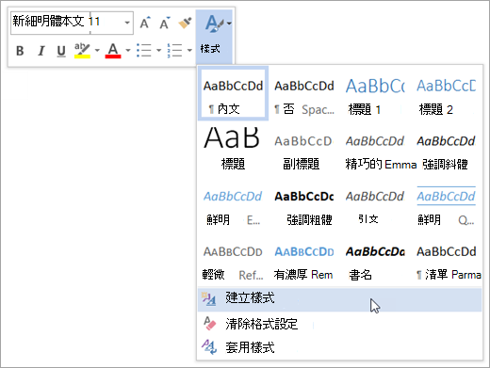The height and width of the screenshot is (368, 490).
Task: Expand text highlight color dropdown arrow
Action: 97,50
